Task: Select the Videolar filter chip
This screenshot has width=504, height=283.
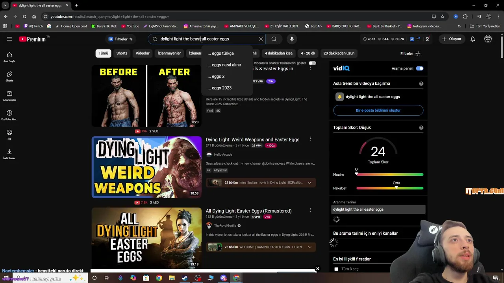Action: (143, 53)
